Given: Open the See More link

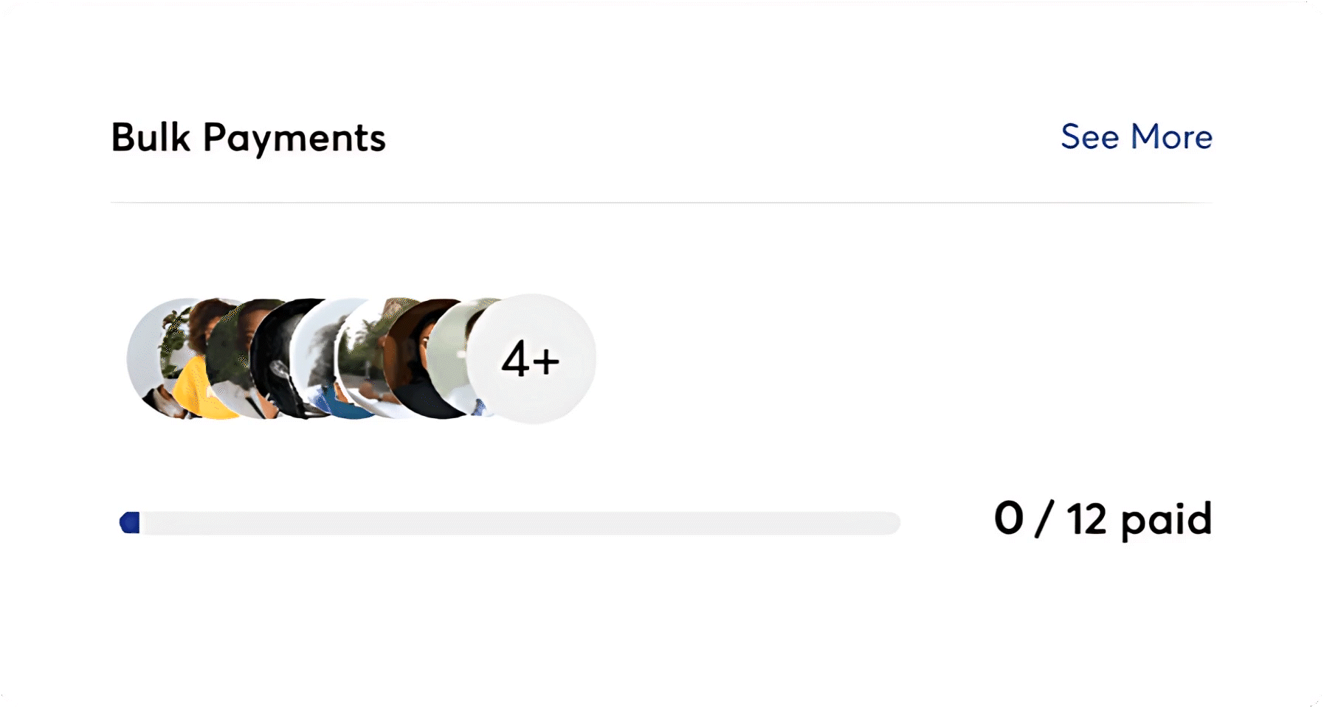Looking at the screenshot, I should (x=1136, y=137).
